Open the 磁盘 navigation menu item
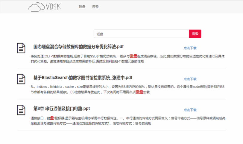The height and width of the screenshot is (144, 243). [82, 7]
